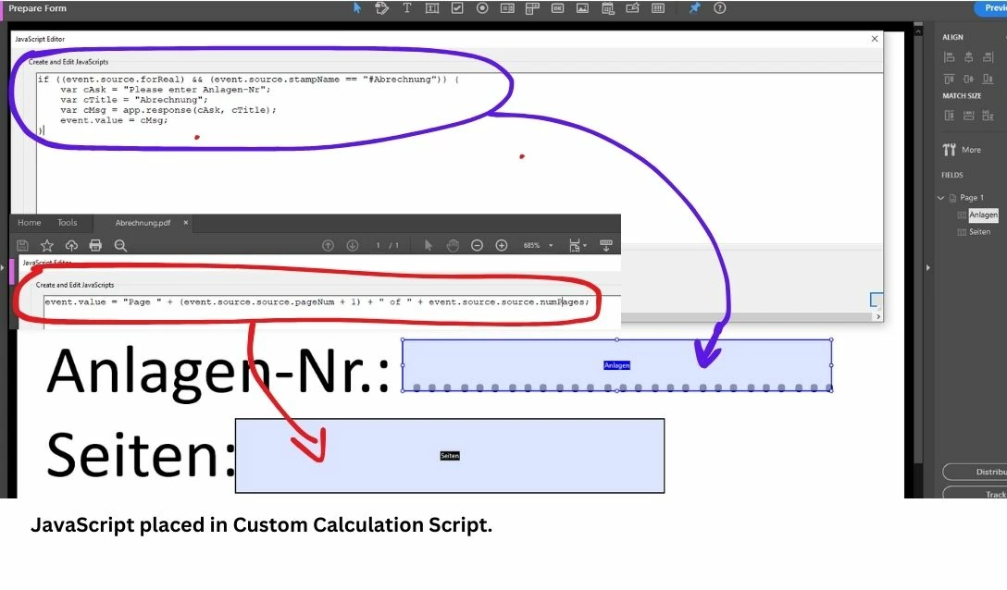
Task: Open the fit page options dropdown
Action: tap(578, 245)
